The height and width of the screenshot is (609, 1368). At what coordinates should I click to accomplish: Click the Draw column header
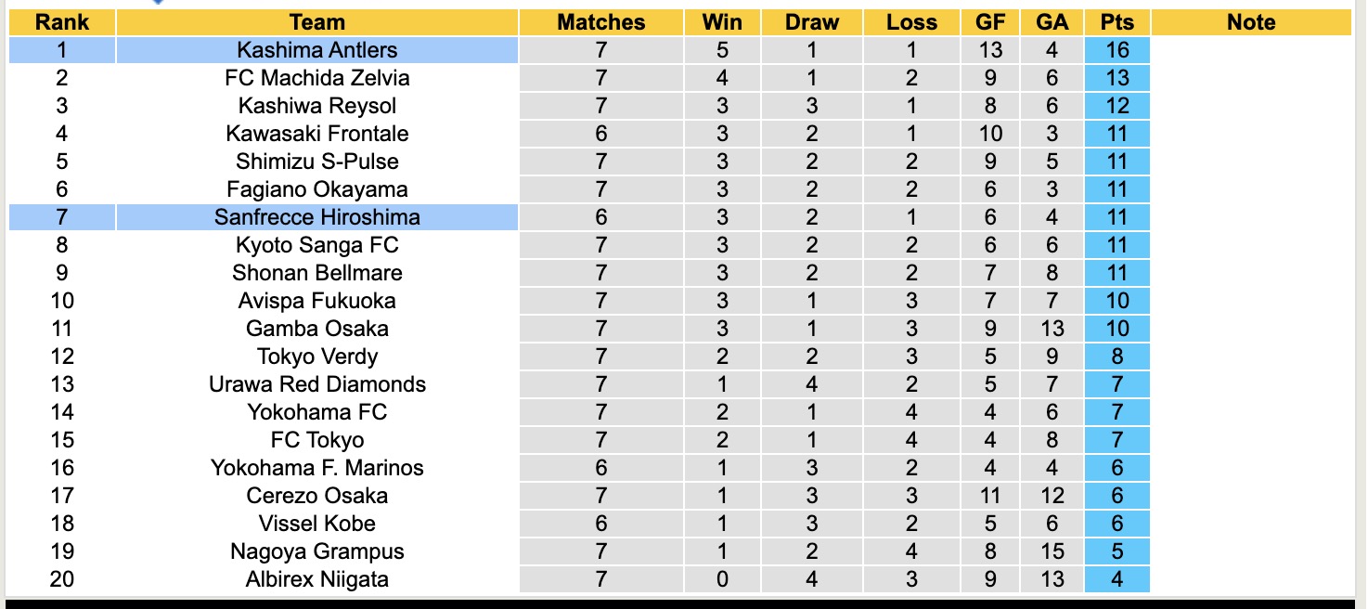pos(811,22)
